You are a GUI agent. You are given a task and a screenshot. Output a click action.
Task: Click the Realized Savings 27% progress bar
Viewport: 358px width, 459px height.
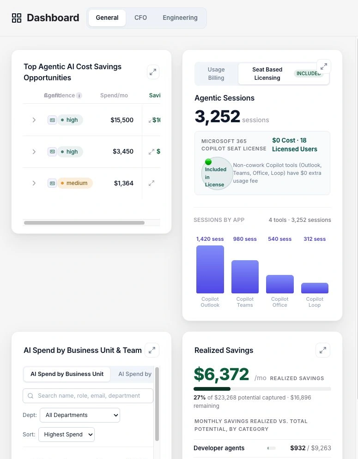[x=262, y=389]
